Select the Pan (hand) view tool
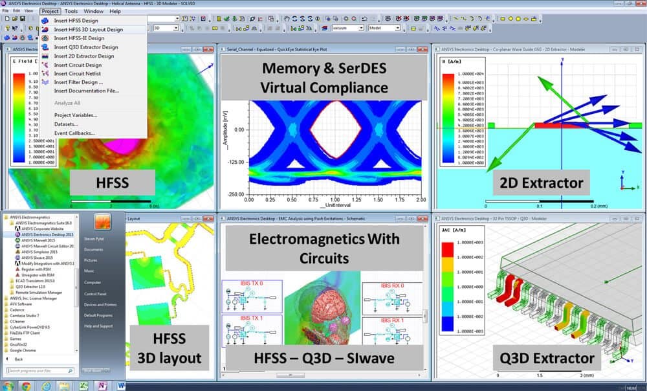The image size is (647, 391). click(x=287, y=19)
